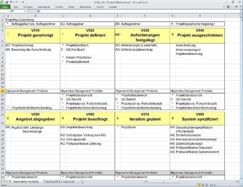Click the Select All corner box
This screenshot has height=187, width=243.
click(x=3, y=16)
